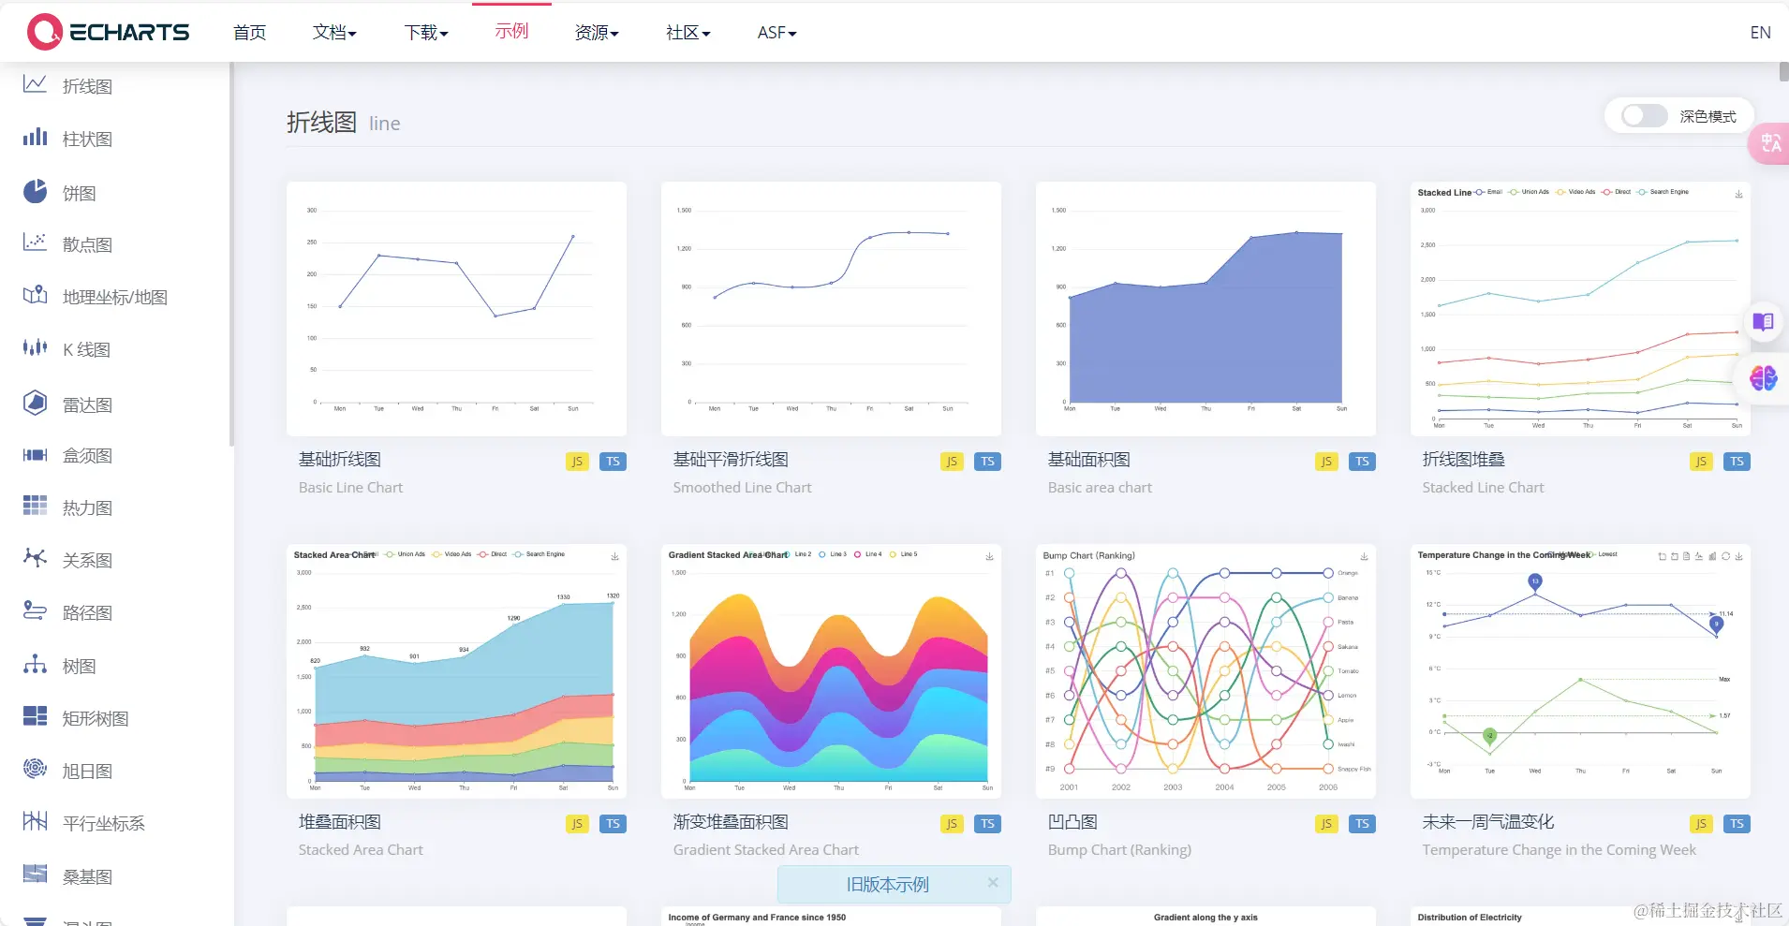Select the 柱状图 bar chart sidebar icon
This screenshot has width=1789, height=926.
pyautogui.click(x=34, y=138)
